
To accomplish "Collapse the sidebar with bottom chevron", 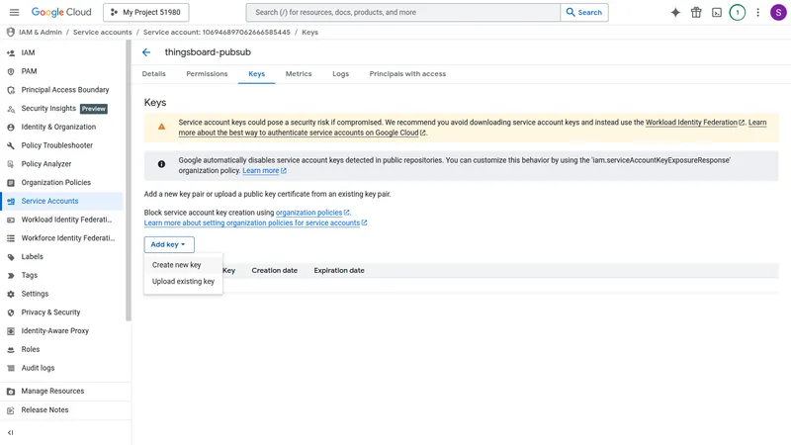I will click(11, 432).
